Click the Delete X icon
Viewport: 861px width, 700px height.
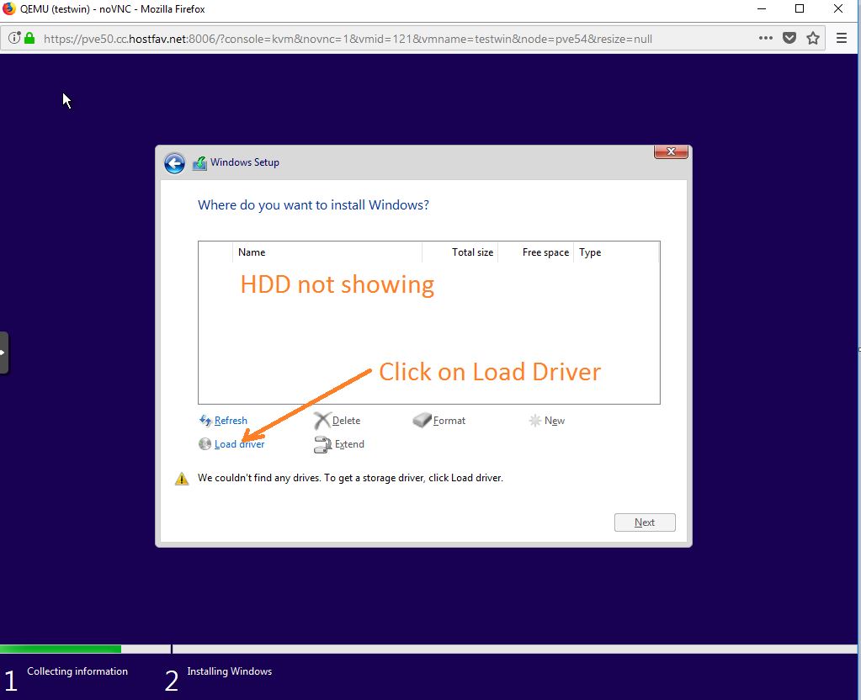click(x=322, y=421)
